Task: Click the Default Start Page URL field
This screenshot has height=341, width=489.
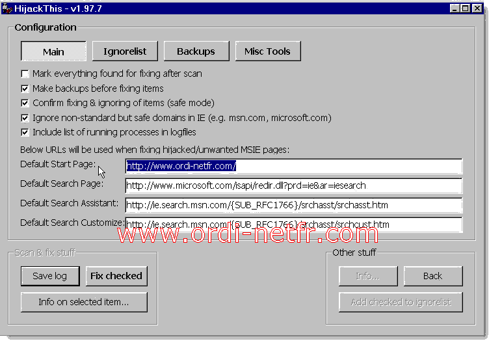Action: point(293,167)
